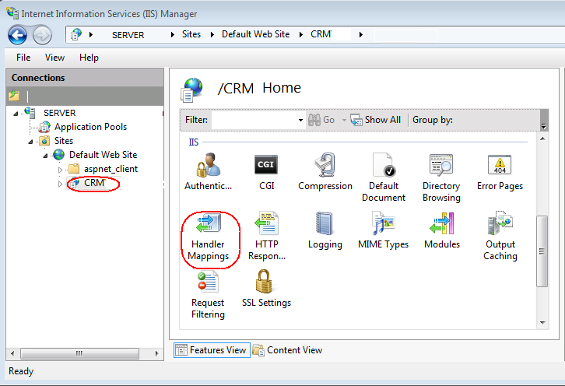Collapse the Default Web Site node
Viewport: 565px width, 386px height.
click(x=46, y=155)
